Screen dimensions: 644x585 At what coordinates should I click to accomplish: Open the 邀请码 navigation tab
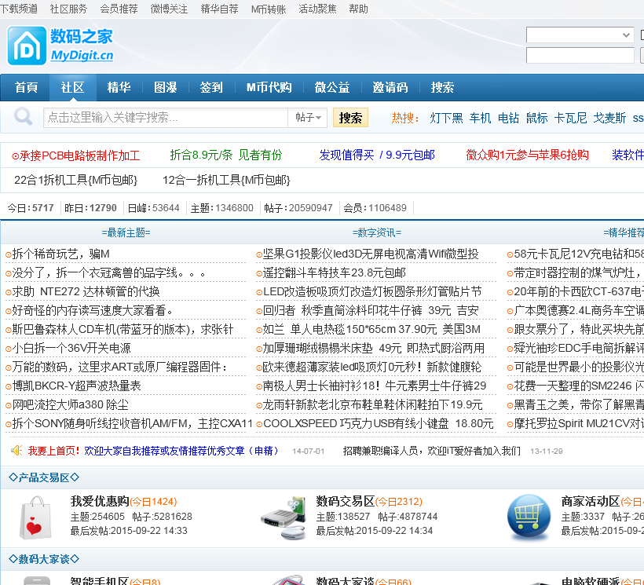(390, 87)
